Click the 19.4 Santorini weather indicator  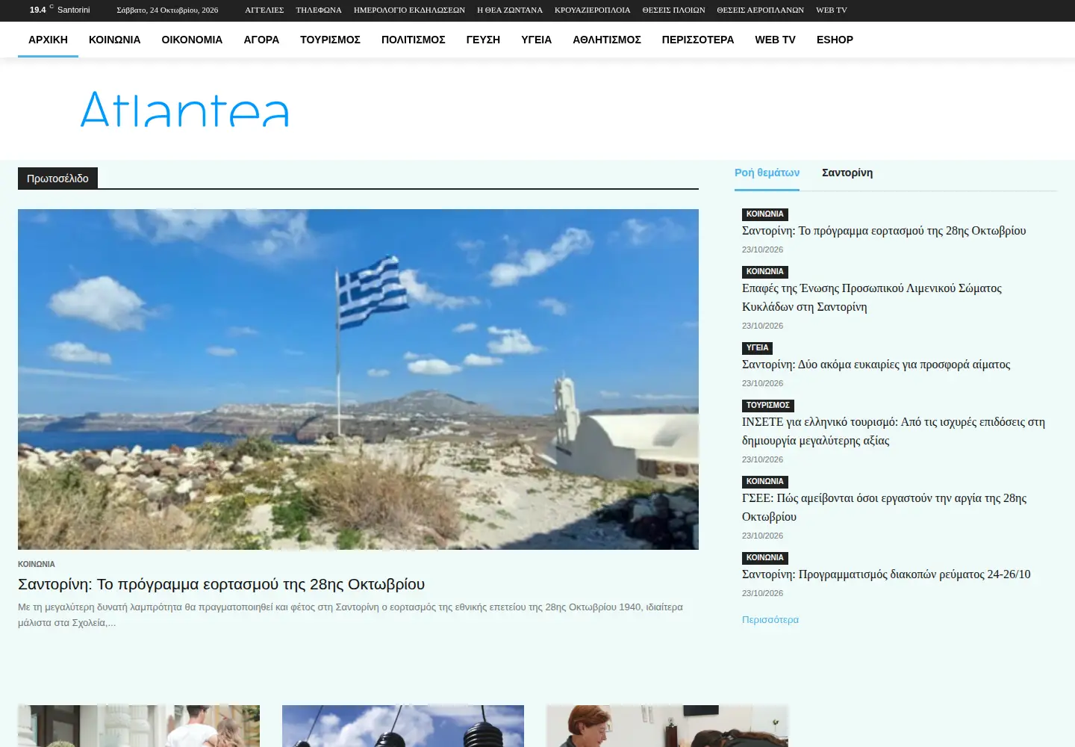(x=60, y=10)
